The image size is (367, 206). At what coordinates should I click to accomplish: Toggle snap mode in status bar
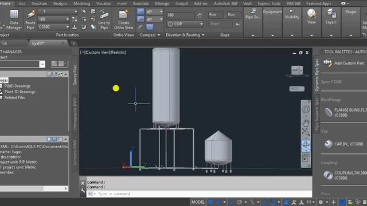click(218, 202)
